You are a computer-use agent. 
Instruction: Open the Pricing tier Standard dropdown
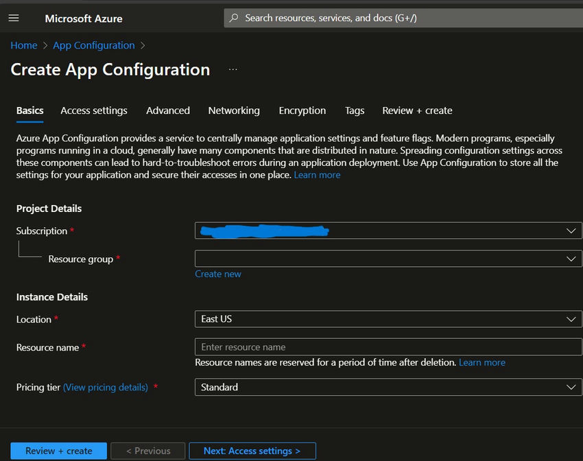pyautogui.click(x=388, y=388)
